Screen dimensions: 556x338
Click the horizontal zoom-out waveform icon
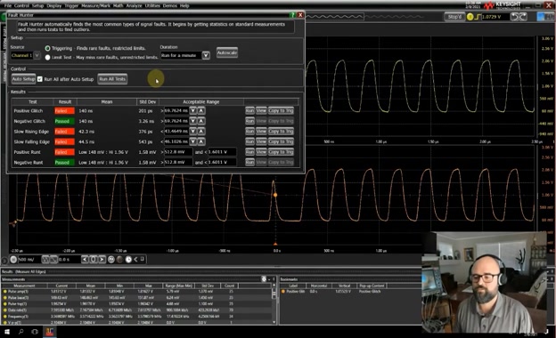(x=45, y=260)
